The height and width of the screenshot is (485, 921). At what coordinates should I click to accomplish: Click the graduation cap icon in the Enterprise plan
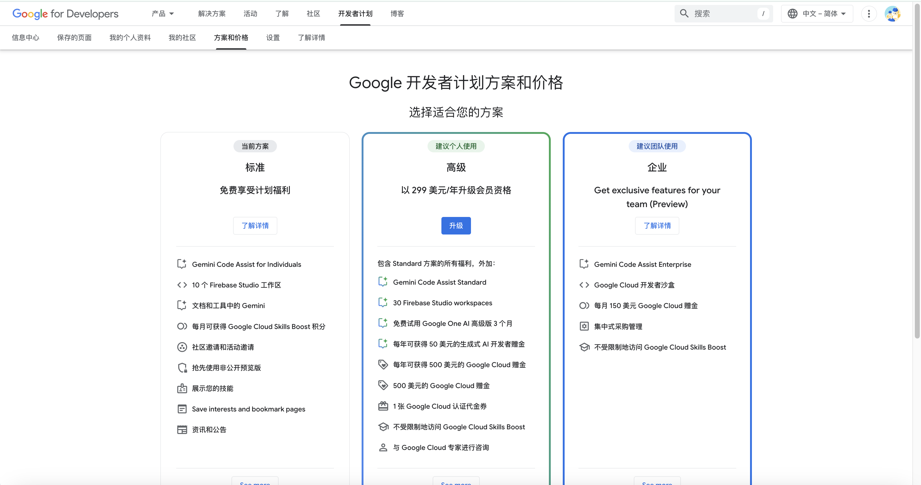584,347
